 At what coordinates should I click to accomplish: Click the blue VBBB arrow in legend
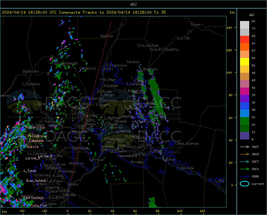pos(244,177)
